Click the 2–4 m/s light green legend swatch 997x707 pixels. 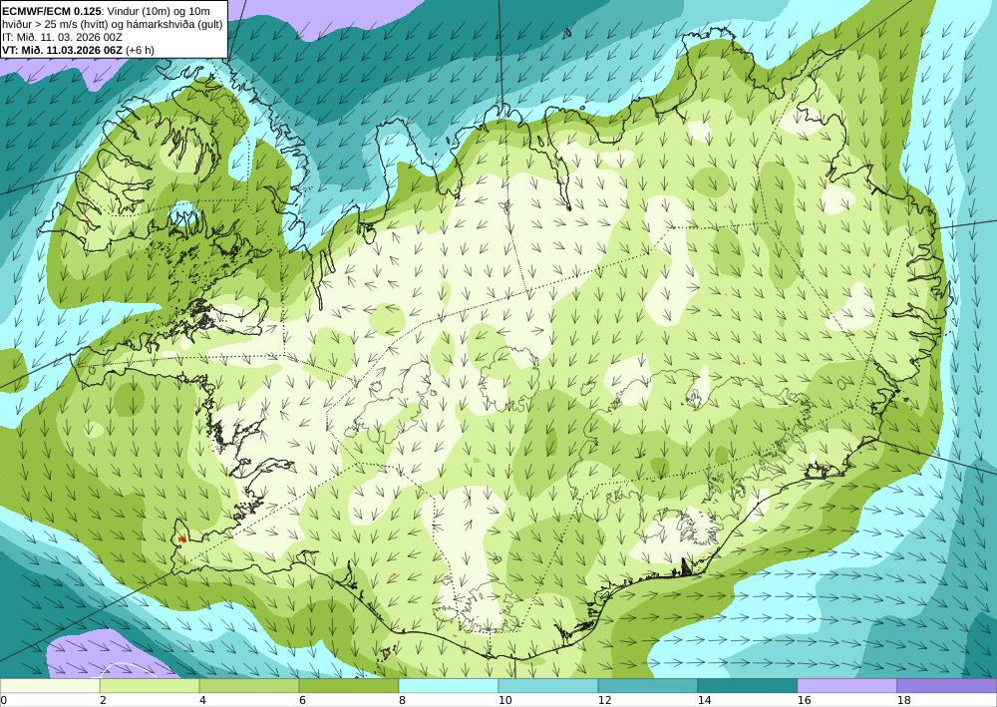[150, 685]
